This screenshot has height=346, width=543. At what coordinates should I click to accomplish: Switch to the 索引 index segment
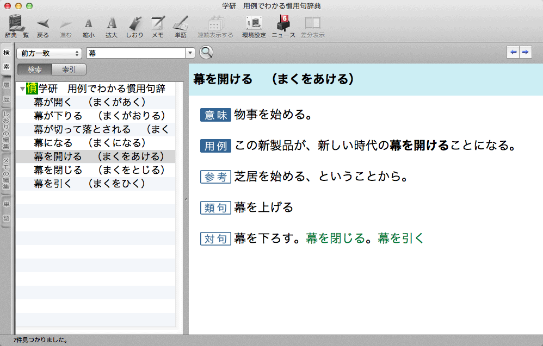[69, 70]
